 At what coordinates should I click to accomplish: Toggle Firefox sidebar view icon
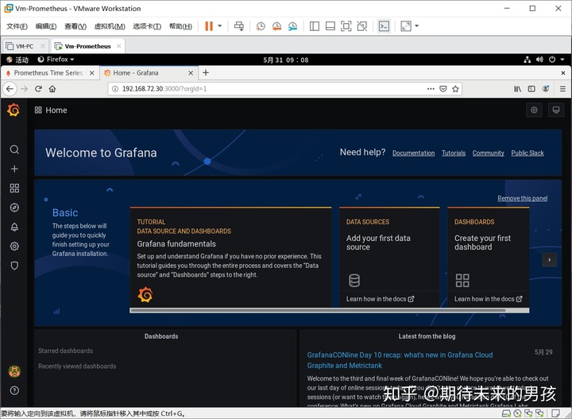[x=531, y=89]
